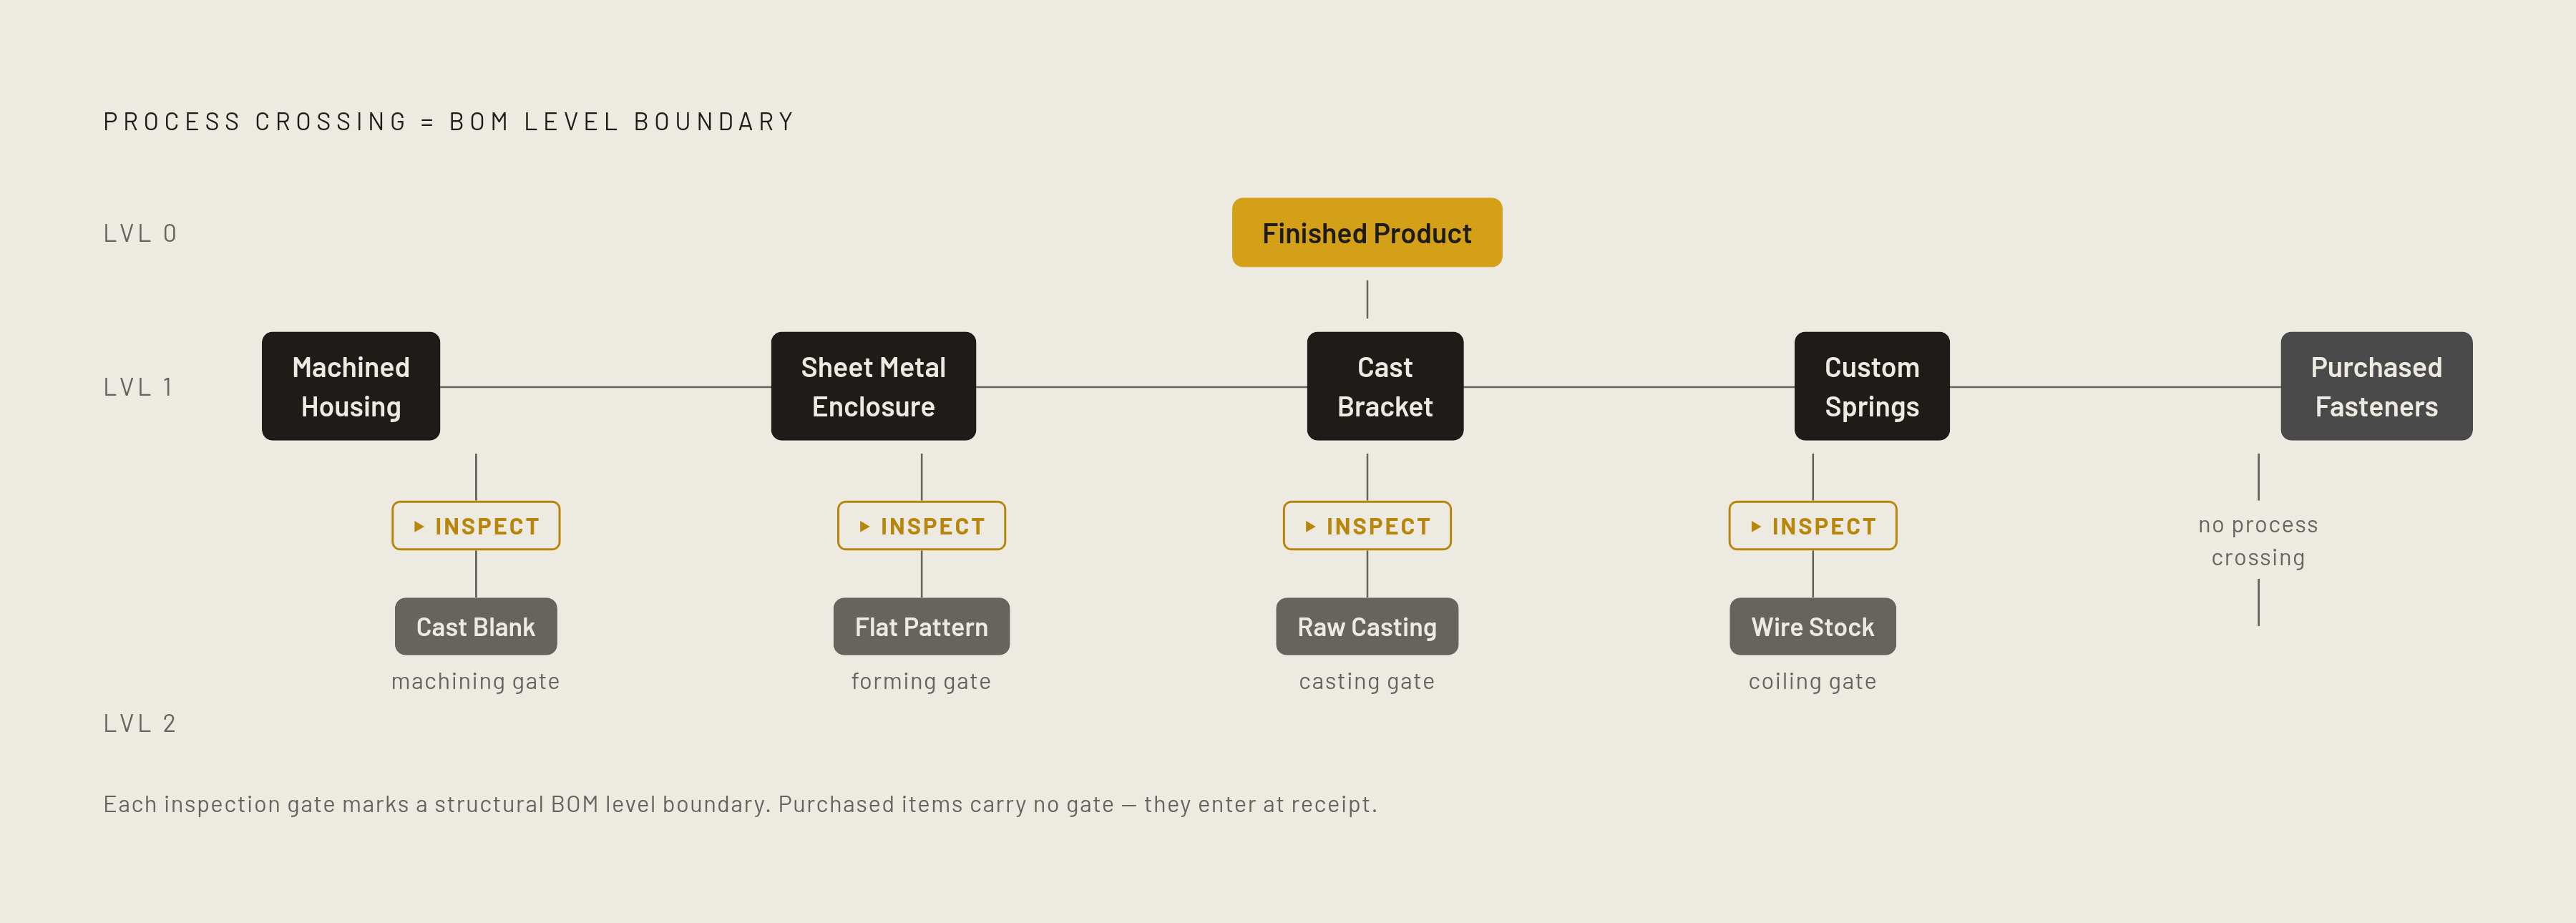This screenshot has width=2576, height=923.
Task: Click INSPECT gate above Flat Pattern
Action: click(921, 526)
